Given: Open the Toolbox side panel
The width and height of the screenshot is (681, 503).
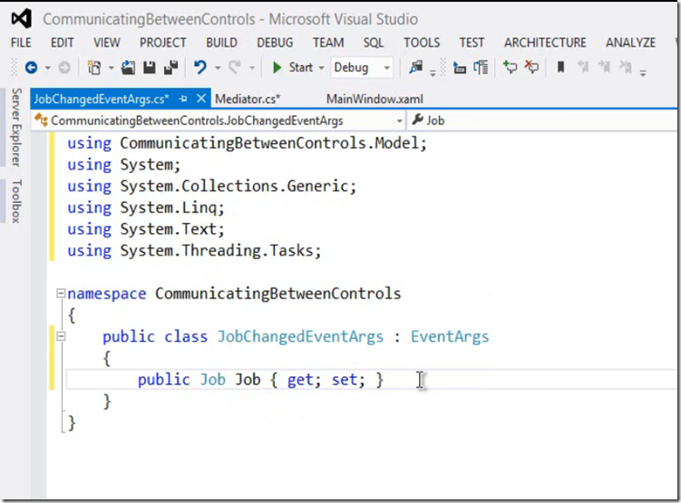Looking at the screenshot, I should pos(16,201).
